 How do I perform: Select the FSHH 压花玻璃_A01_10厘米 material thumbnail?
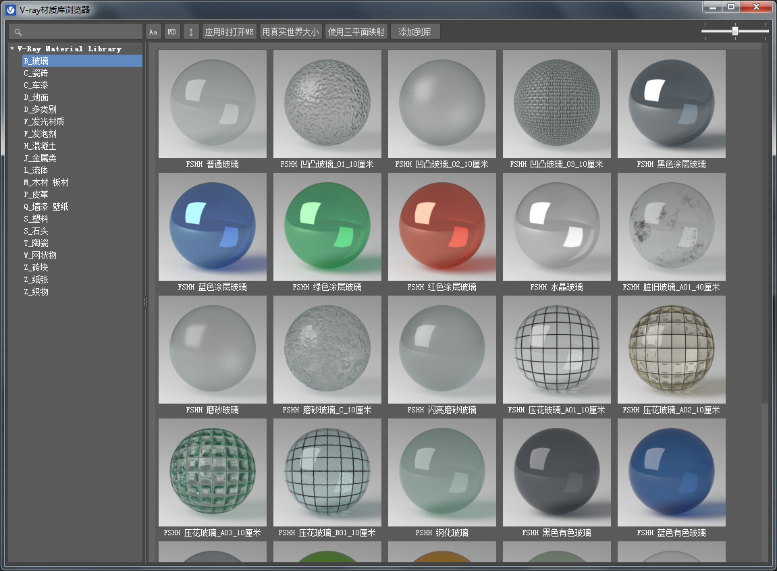pyautogui.click(x=556, y=350)
